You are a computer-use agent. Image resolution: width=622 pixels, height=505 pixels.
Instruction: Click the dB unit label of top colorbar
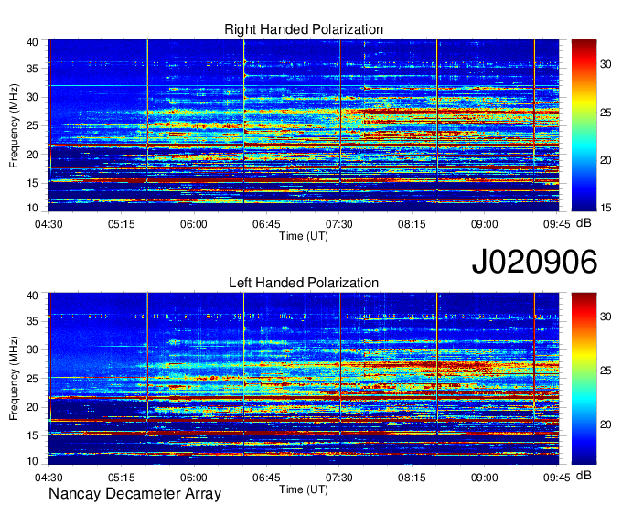pyautogui.click(x=584, y=223)
